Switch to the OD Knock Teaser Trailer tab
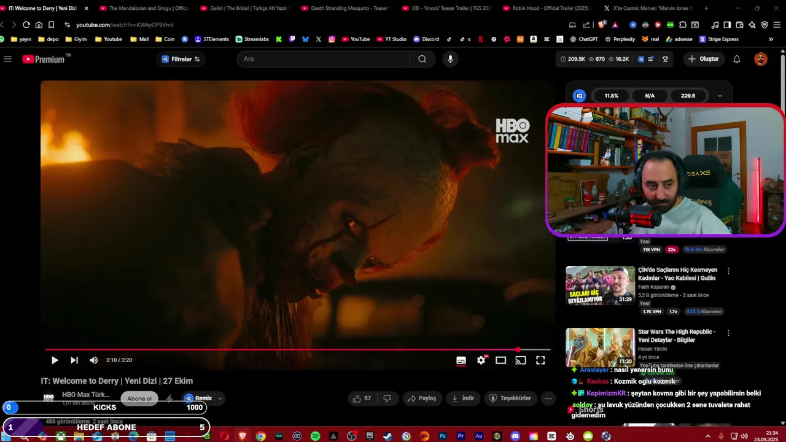786x442 pixels. click(446, 9)
